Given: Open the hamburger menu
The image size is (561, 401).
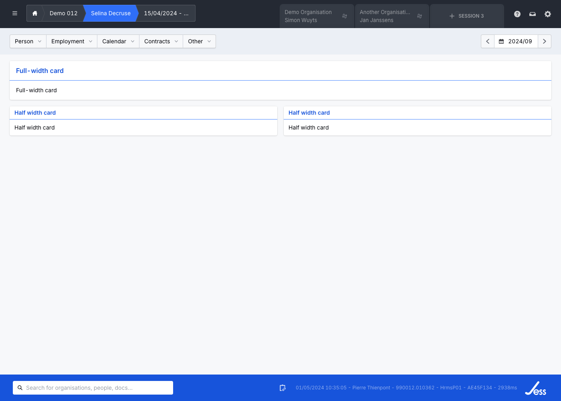Looking at the screenshot, I should pyautogui.click(x=15, y=13).
